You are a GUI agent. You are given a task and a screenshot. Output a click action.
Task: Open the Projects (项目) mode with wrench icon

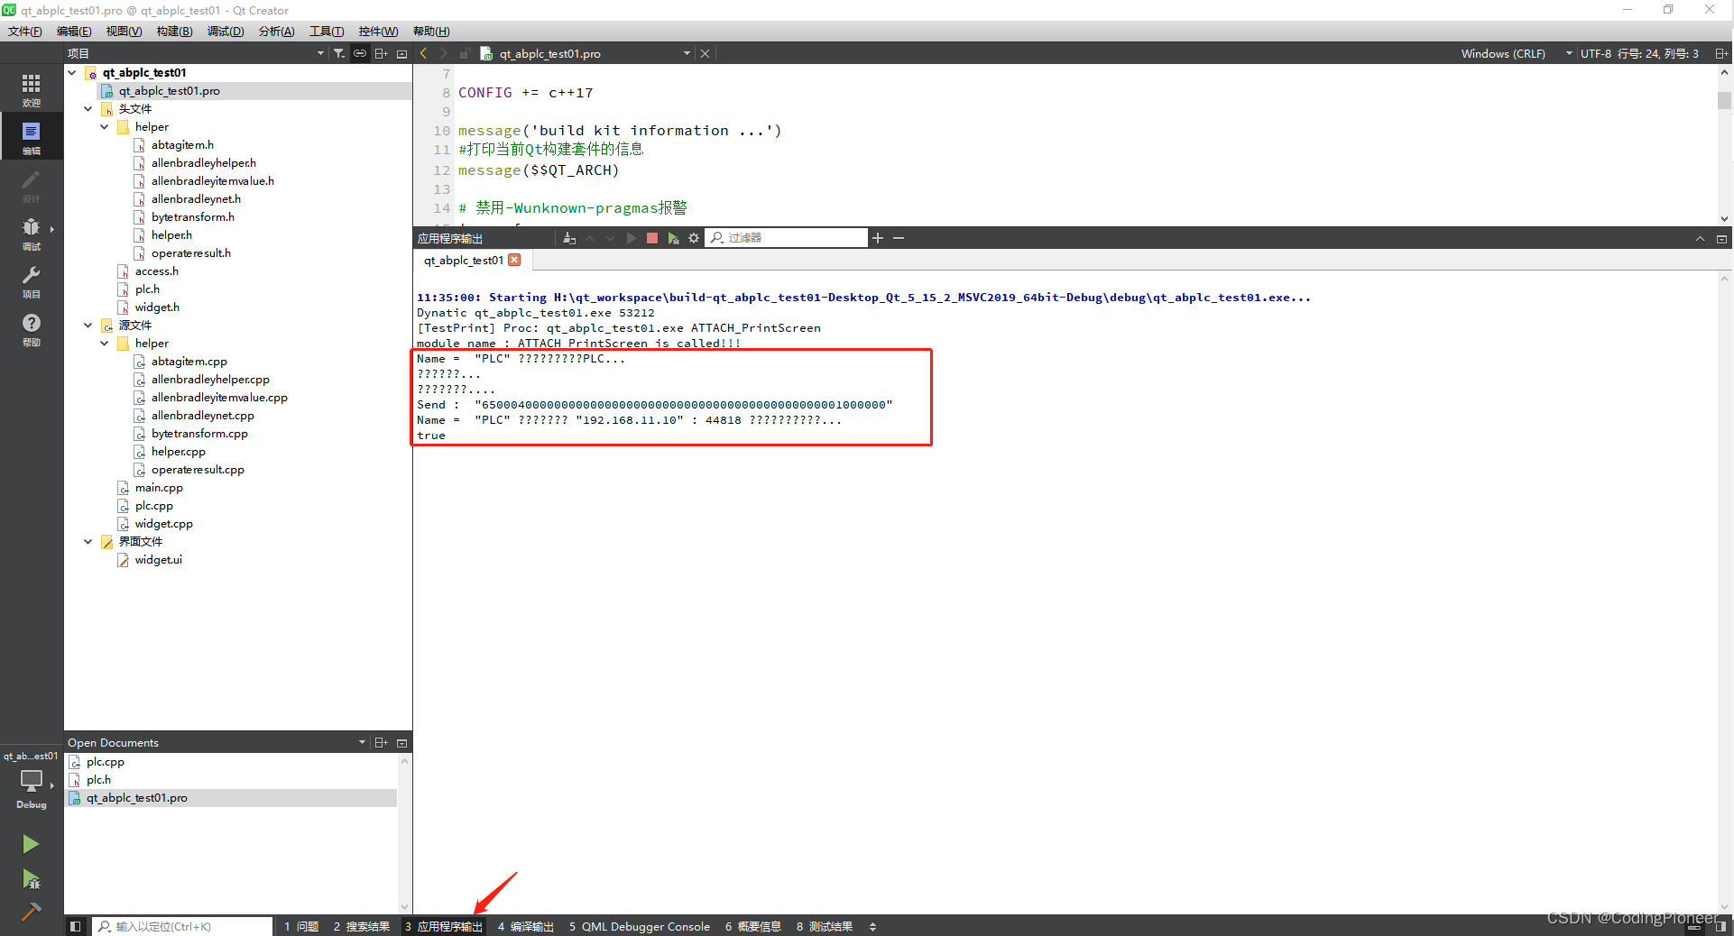pyautogui.click(x=31, y=281)
